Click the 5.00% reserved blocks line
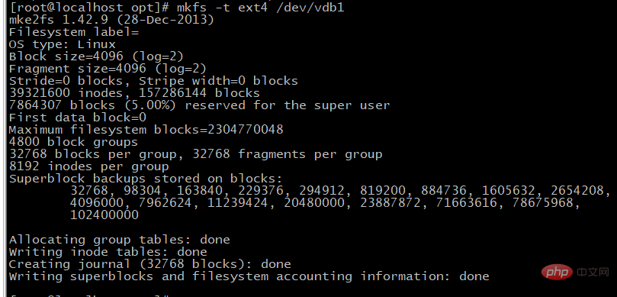The width and height of the screenshot is (617, 297). (199, 105)
